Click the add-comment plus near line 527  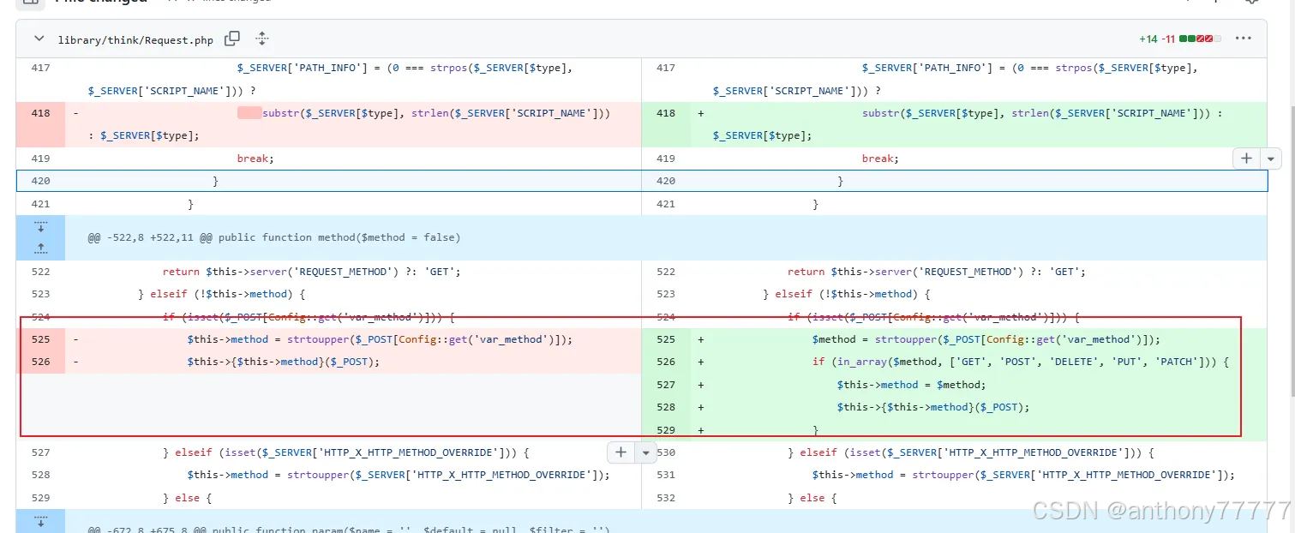(621, 452)
